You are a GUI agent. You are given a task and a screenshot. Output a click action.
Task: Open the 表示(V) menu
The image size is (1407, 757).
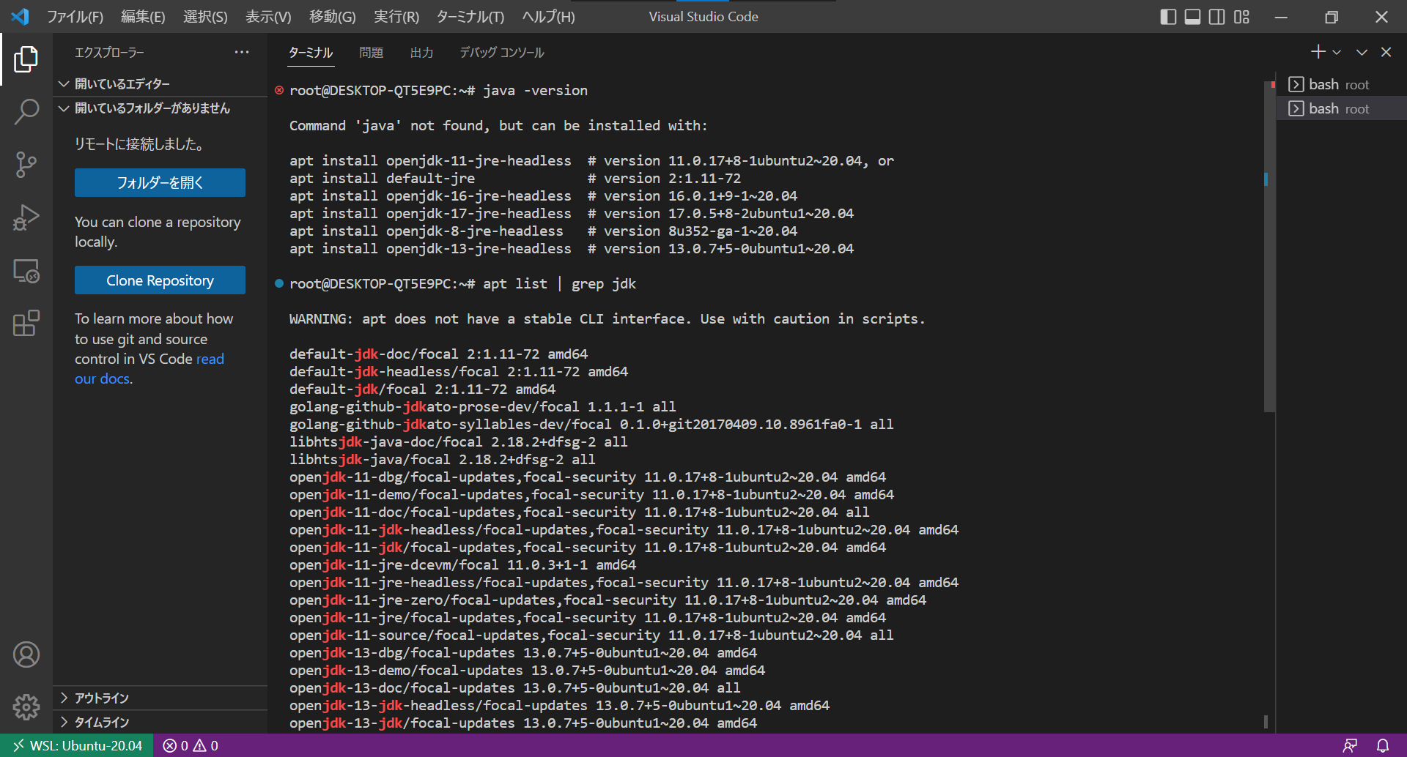(268, 16)
